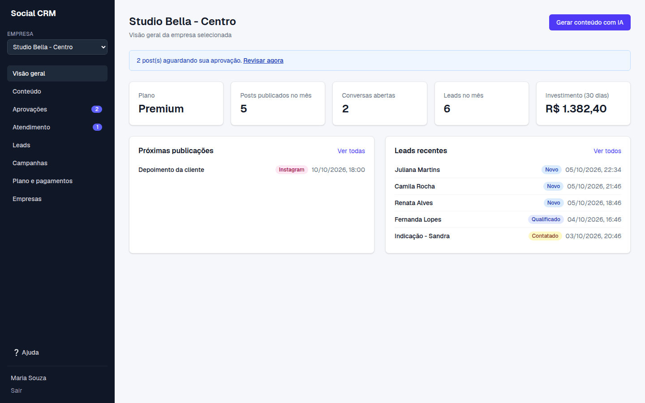The image size is (645, 403).
Task: Follow the Revisar agora link
Action: point(263,60)
